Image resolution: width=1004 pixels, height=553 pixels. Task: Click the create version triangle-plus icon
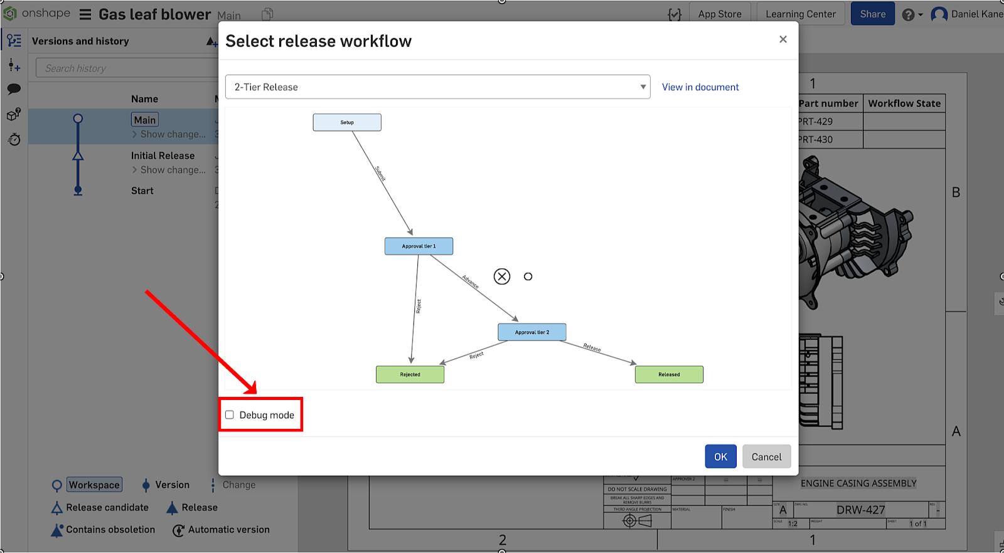pyautogui.click(x=211, y=42)
